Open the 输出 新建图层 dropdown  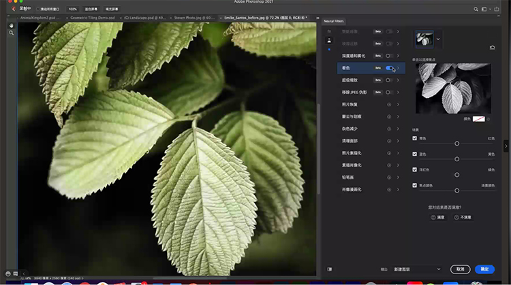pos(417,269)
